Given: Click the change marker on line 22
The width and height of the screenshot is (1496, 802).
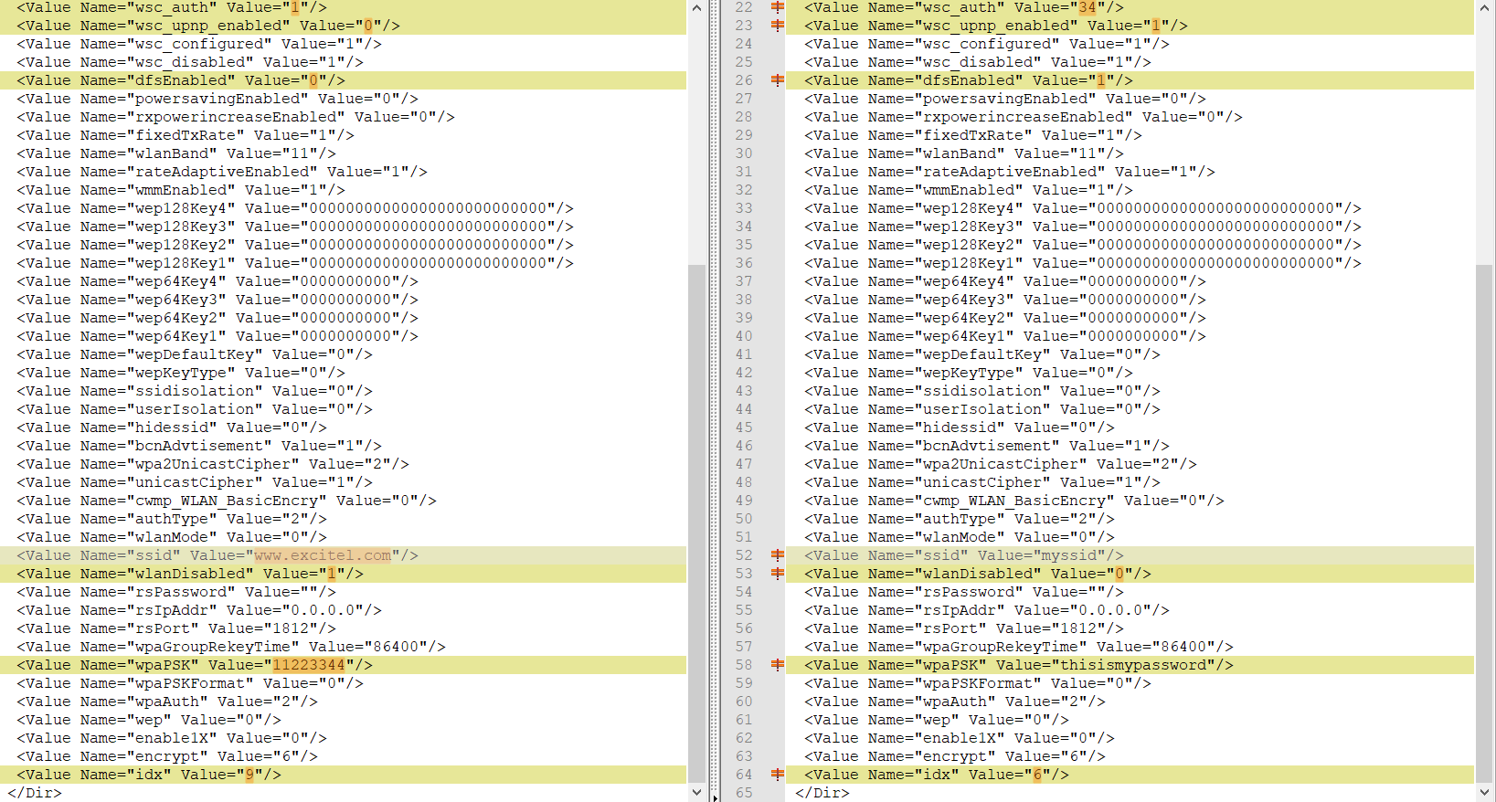Looking at the screenshot, I should click(x=777, y=7).
